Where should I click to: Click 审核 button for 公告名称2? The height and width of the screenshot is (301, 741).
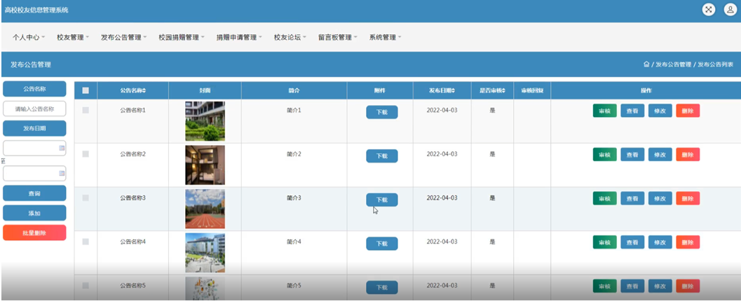(x=605, y=155)
